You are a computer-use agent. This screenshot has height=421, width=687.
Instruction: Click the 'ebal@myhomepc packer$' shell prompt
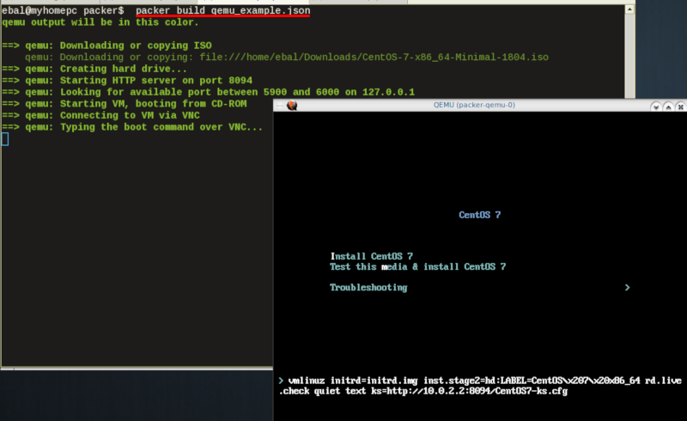click(63, 10)
